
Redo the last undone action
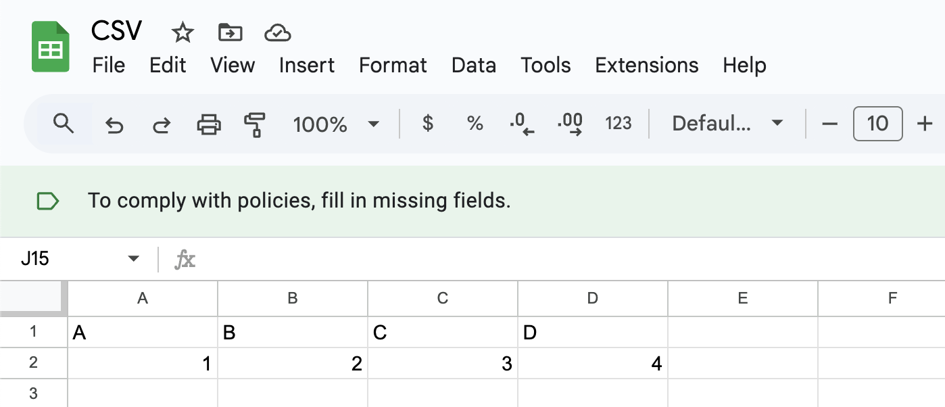[161, 124]
